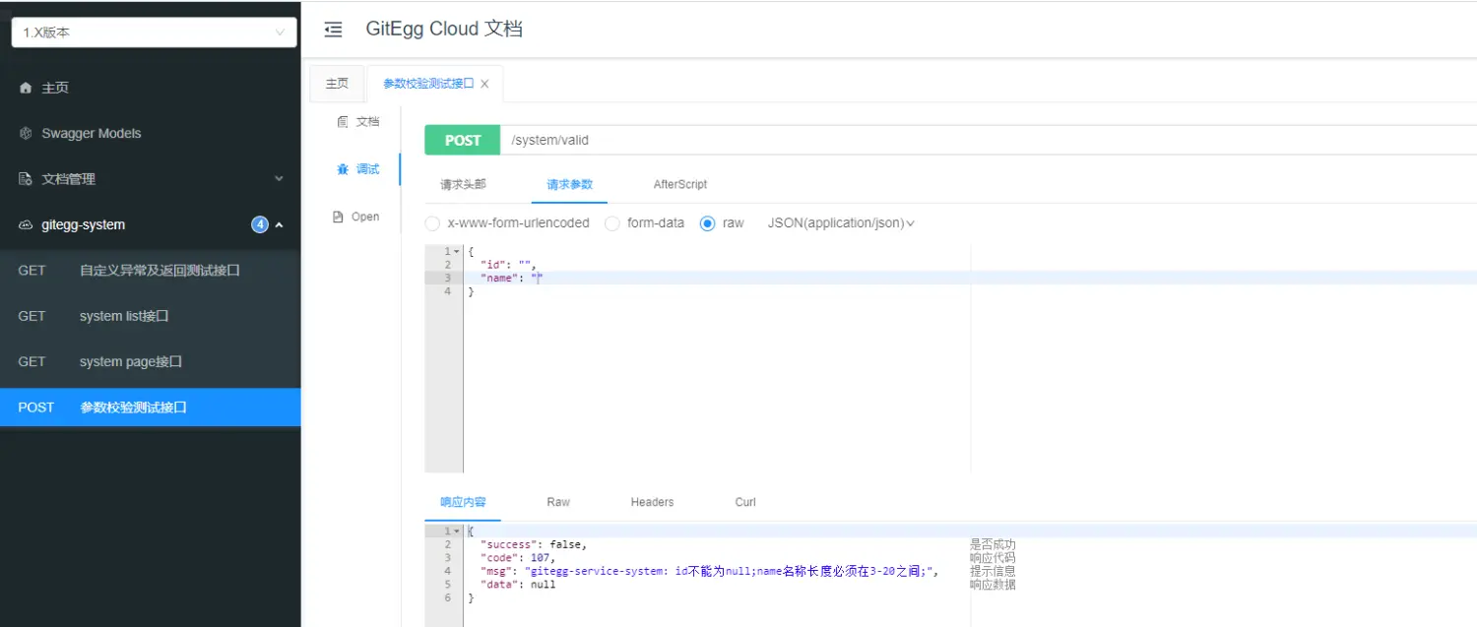Click the "id" line in request editor

[x=507, y=265]
